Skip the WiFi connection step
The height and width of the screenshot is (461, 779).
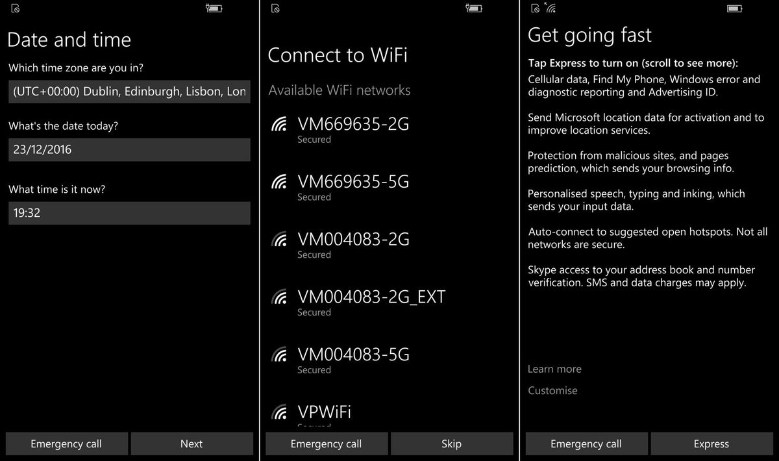click(x=452, y=443)
